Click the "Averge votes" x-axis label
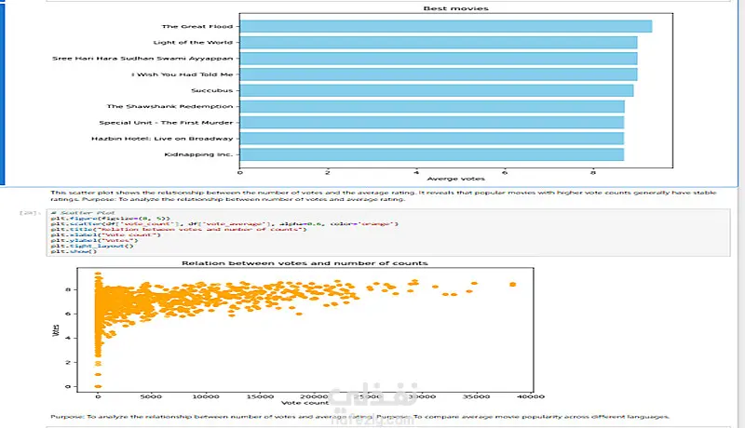 [455, 179]
